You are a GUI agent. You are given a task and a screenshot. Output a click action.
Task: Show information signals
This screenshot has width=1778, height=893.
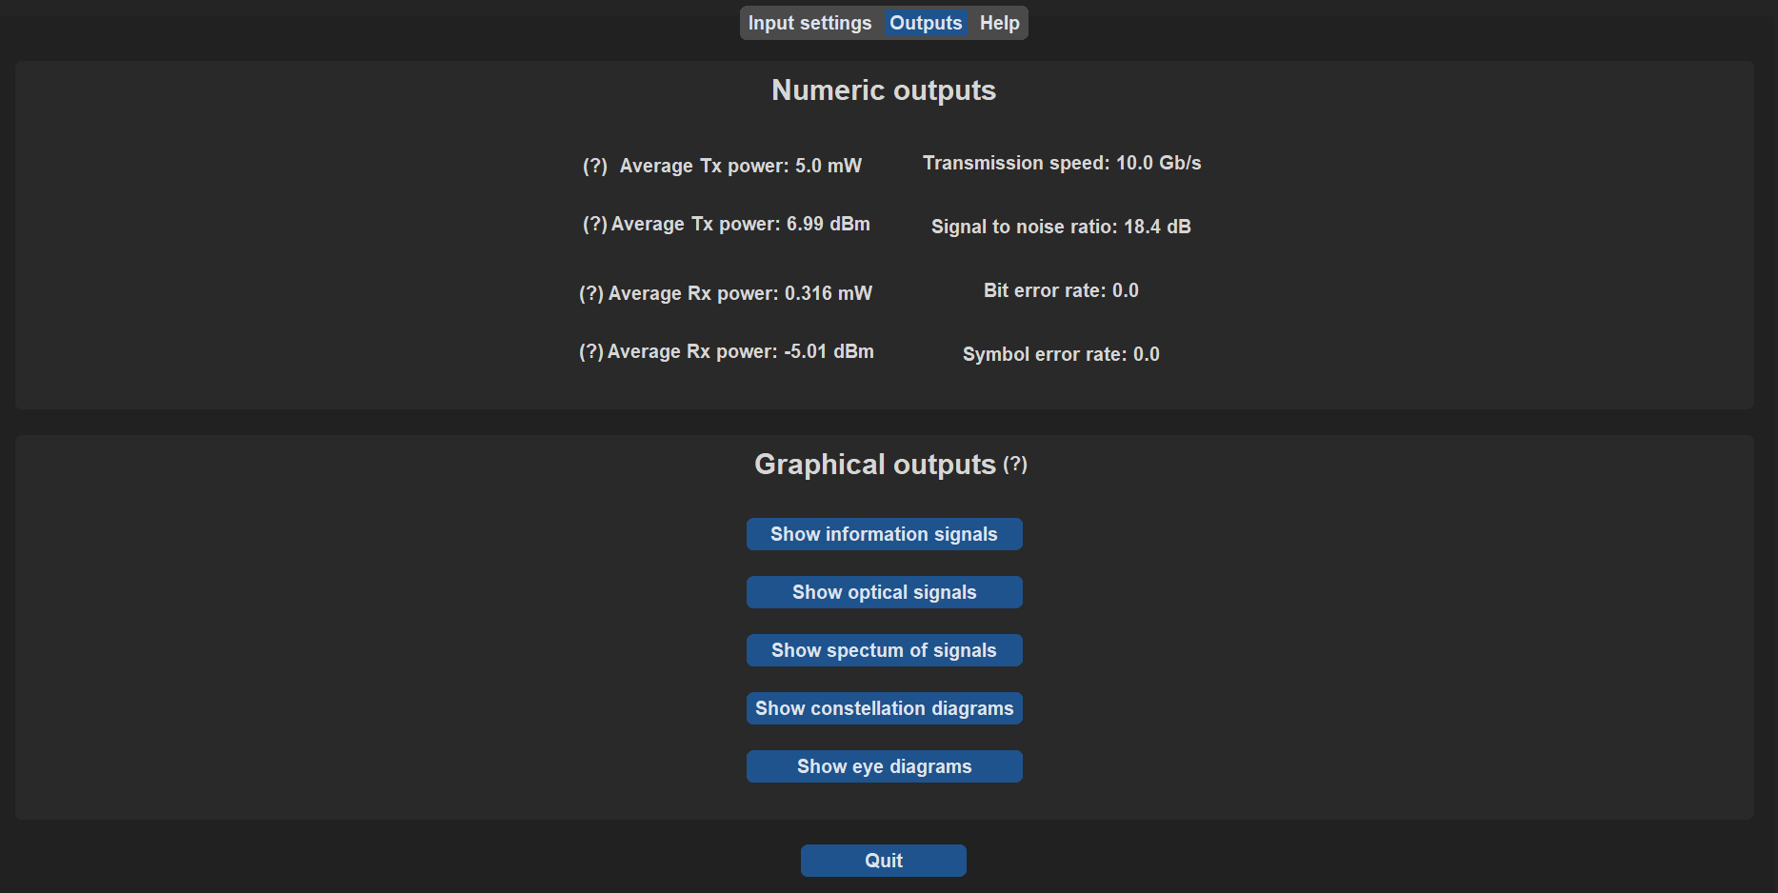pyautogui.click(x=884, y=534)
